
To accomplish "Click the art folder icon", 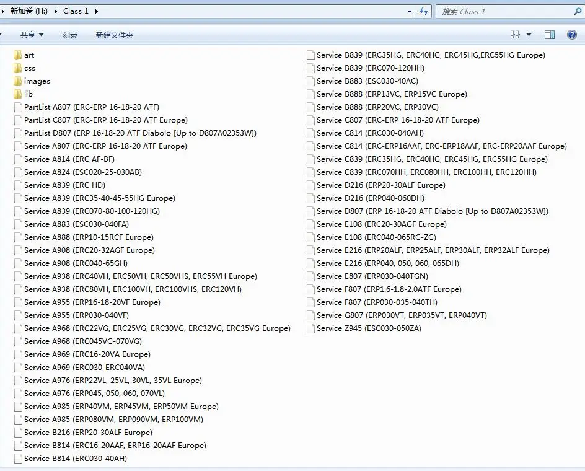I will 17,55.
